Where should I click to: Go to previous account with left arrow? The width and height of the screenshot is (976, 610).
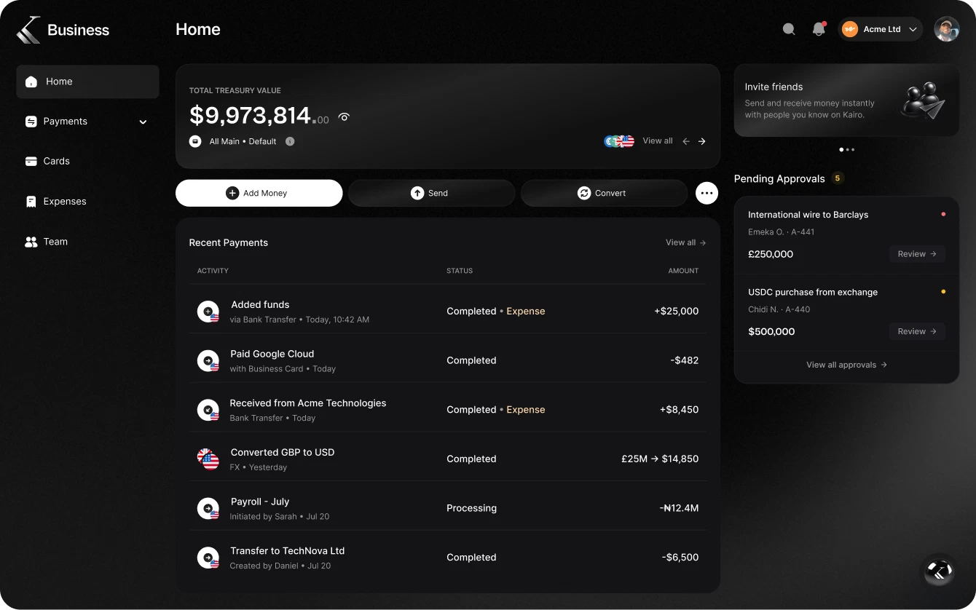pyautogui.click(x=686, y=141)
